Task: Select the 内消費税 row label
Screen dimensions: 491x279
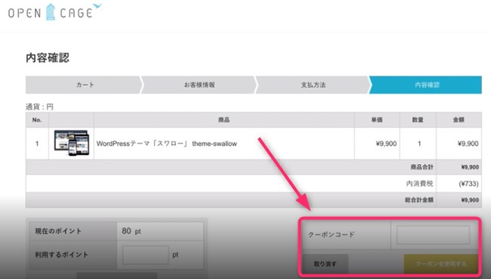Action: click(x=419, y=184)
